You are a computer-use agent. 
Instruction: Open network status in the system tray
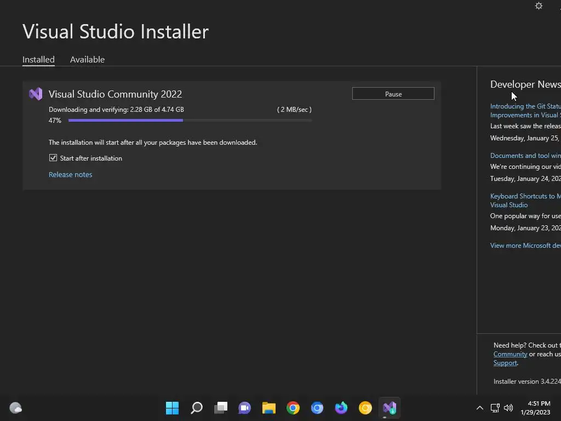pyautogui.click(x=495, y=408)
